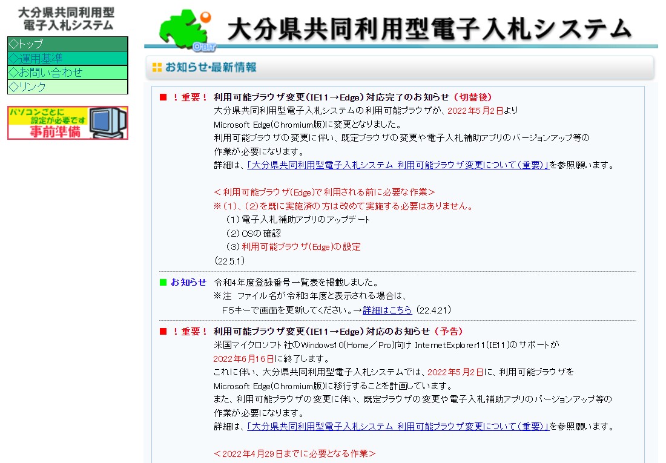This screenshot has width=666, height=463.
Task: Click the green square icon beside お知らせ
Action: (163, 282)
